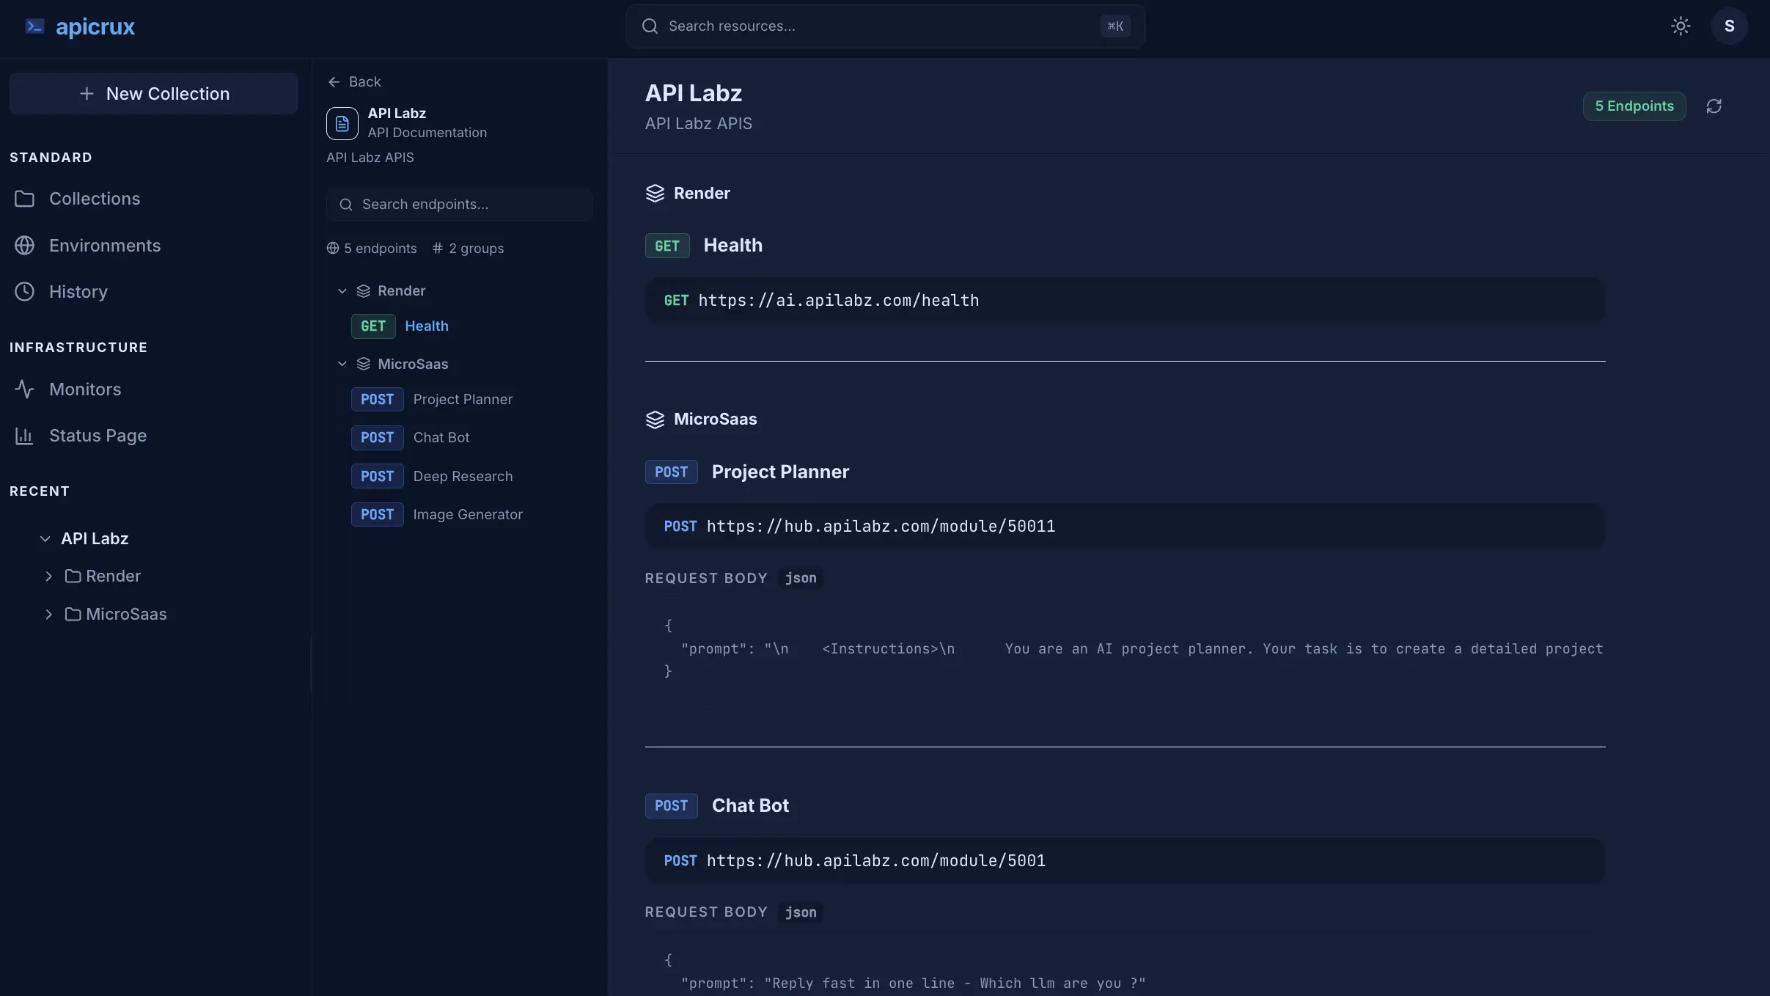Click the Render folder icon under Recent
The width and height of the screenshot is (1770, 996).
click(73, 576)
